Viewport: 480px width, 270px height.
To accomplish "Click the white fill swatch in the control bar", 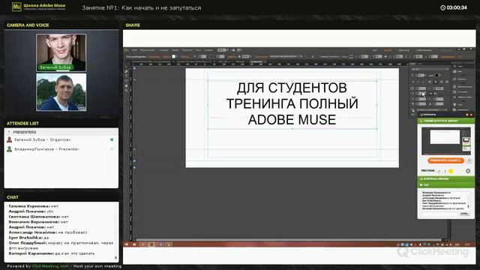I will pyautogui.click(x=173, y=57).
